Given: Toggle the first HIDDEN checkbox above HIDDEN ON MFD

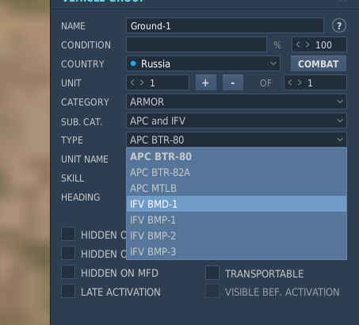Looking at the screenshot, I should [x=68, y=234].
